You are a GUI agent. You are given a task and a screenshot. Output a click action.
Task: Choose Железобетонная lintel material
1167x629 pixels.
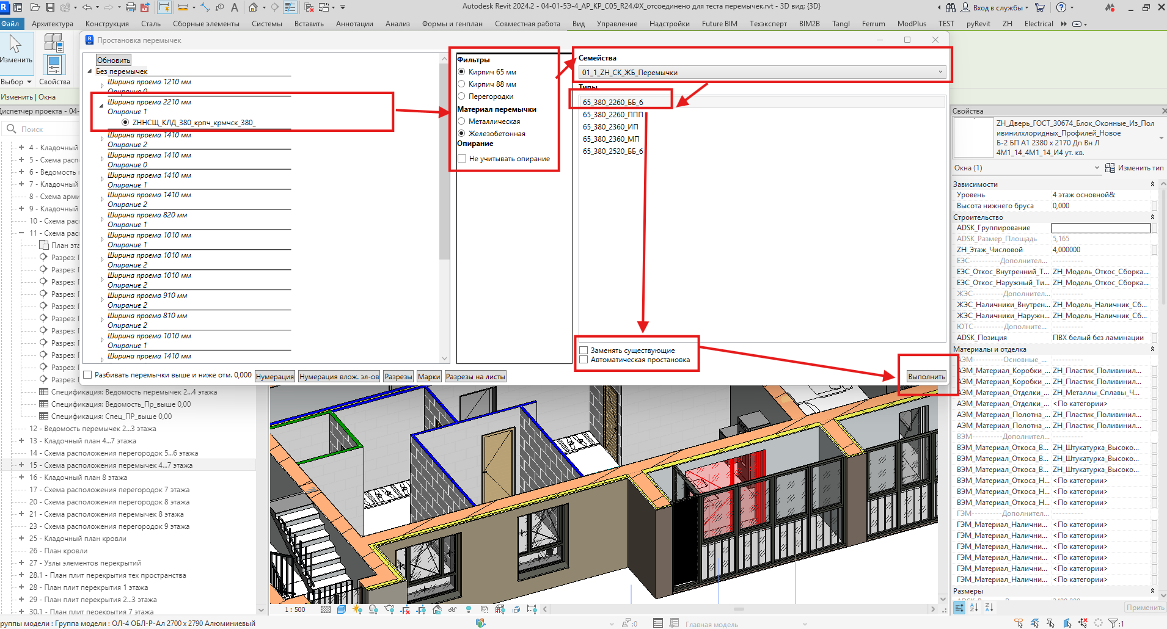(x=492, y=134)
